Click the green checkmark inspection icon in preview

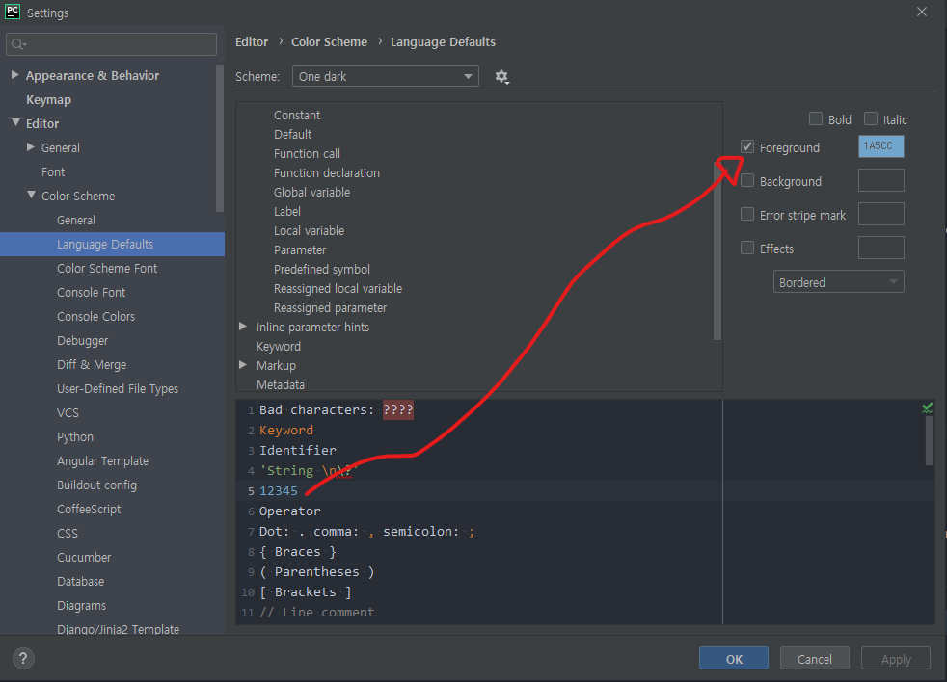927,408
